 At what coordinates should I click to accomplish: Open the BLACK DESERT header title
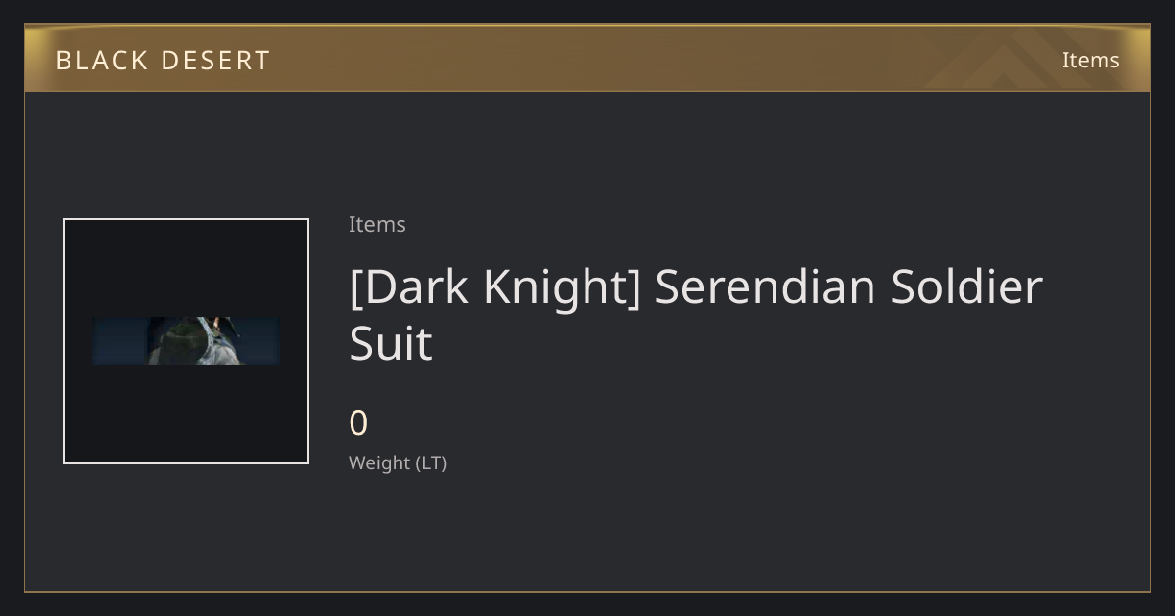pyautogui.click(x=163, y=60)
